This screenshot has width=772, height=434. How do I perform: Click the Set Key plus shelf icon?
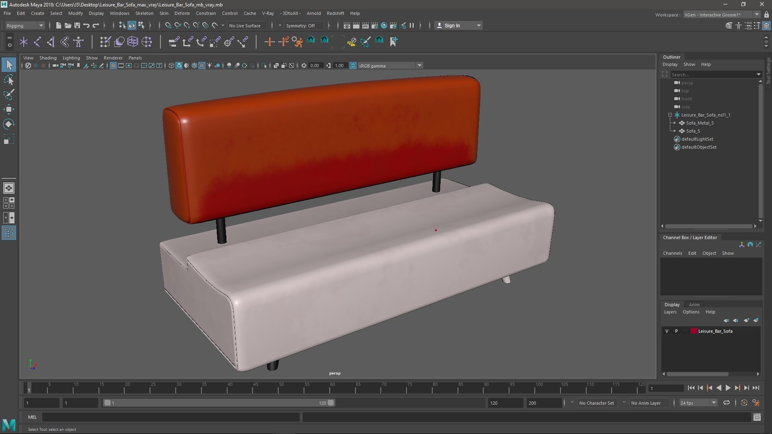click(x=269, y=41)
